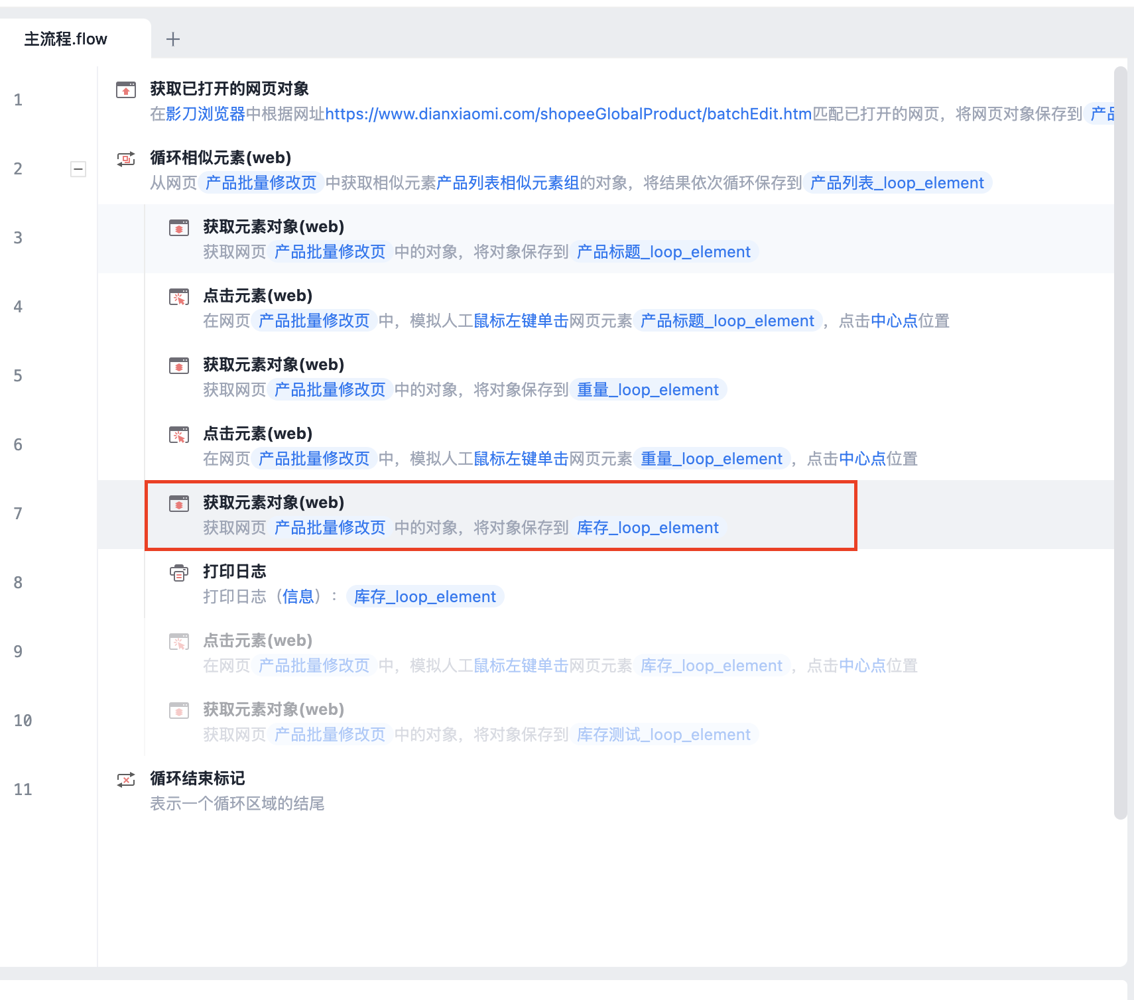
Task: Click the 产品列表相似元素组 element link
Action: pos(508,183)
